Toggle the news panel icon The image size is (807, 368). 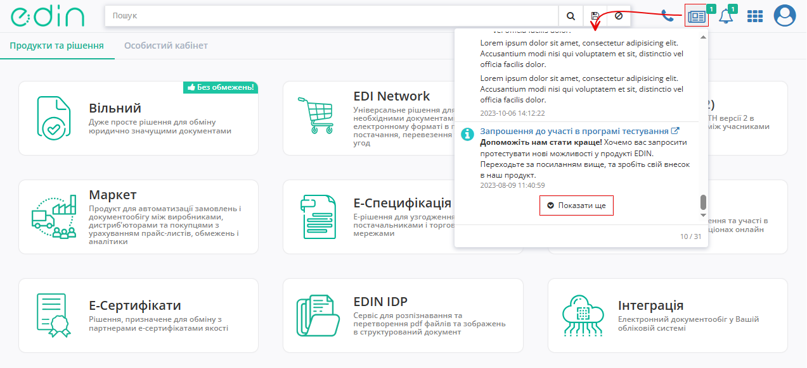pos(697,16)
